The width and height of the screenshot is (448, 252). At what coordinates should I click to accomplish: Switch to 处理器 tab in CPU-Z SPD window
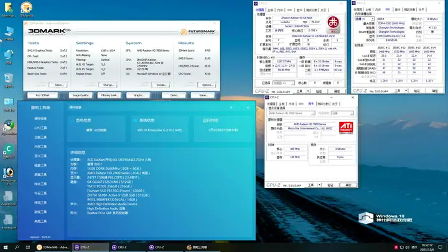click(358, 9)
